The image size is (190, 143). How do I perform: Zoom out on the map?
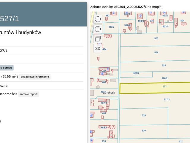coord(98,29)
